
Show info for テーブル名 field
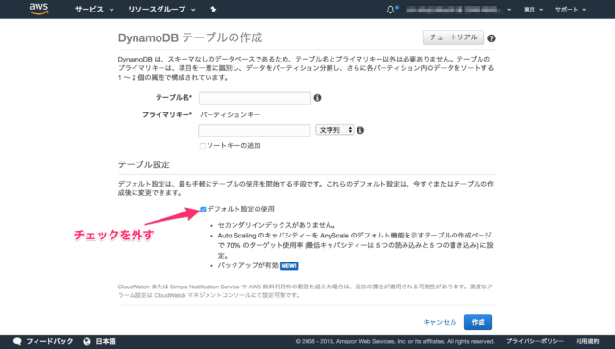pyautogui.click(x=317, y=98)
